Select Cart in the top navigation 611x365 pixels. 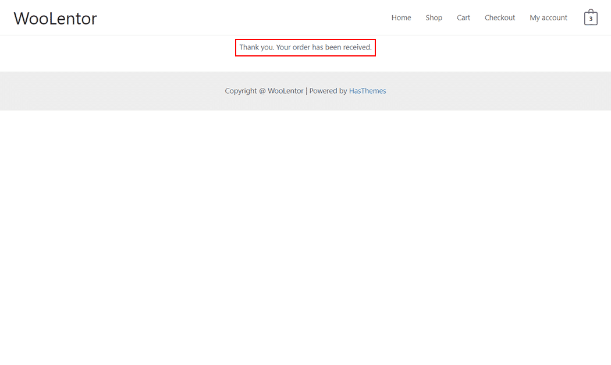point(463,17)
